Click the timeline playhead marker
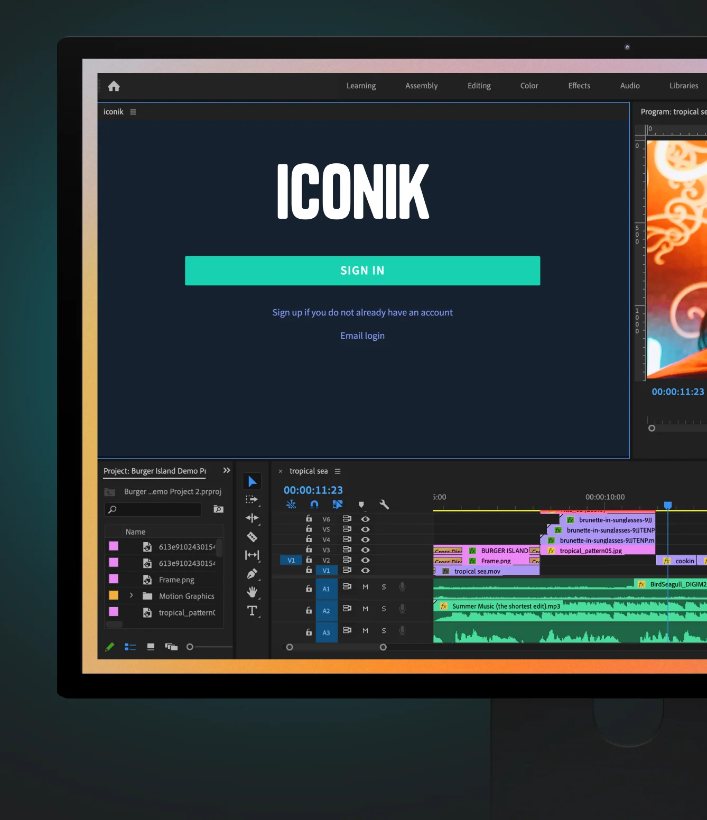The width and height of the screenshot is (707, 820). click(668, 506)
